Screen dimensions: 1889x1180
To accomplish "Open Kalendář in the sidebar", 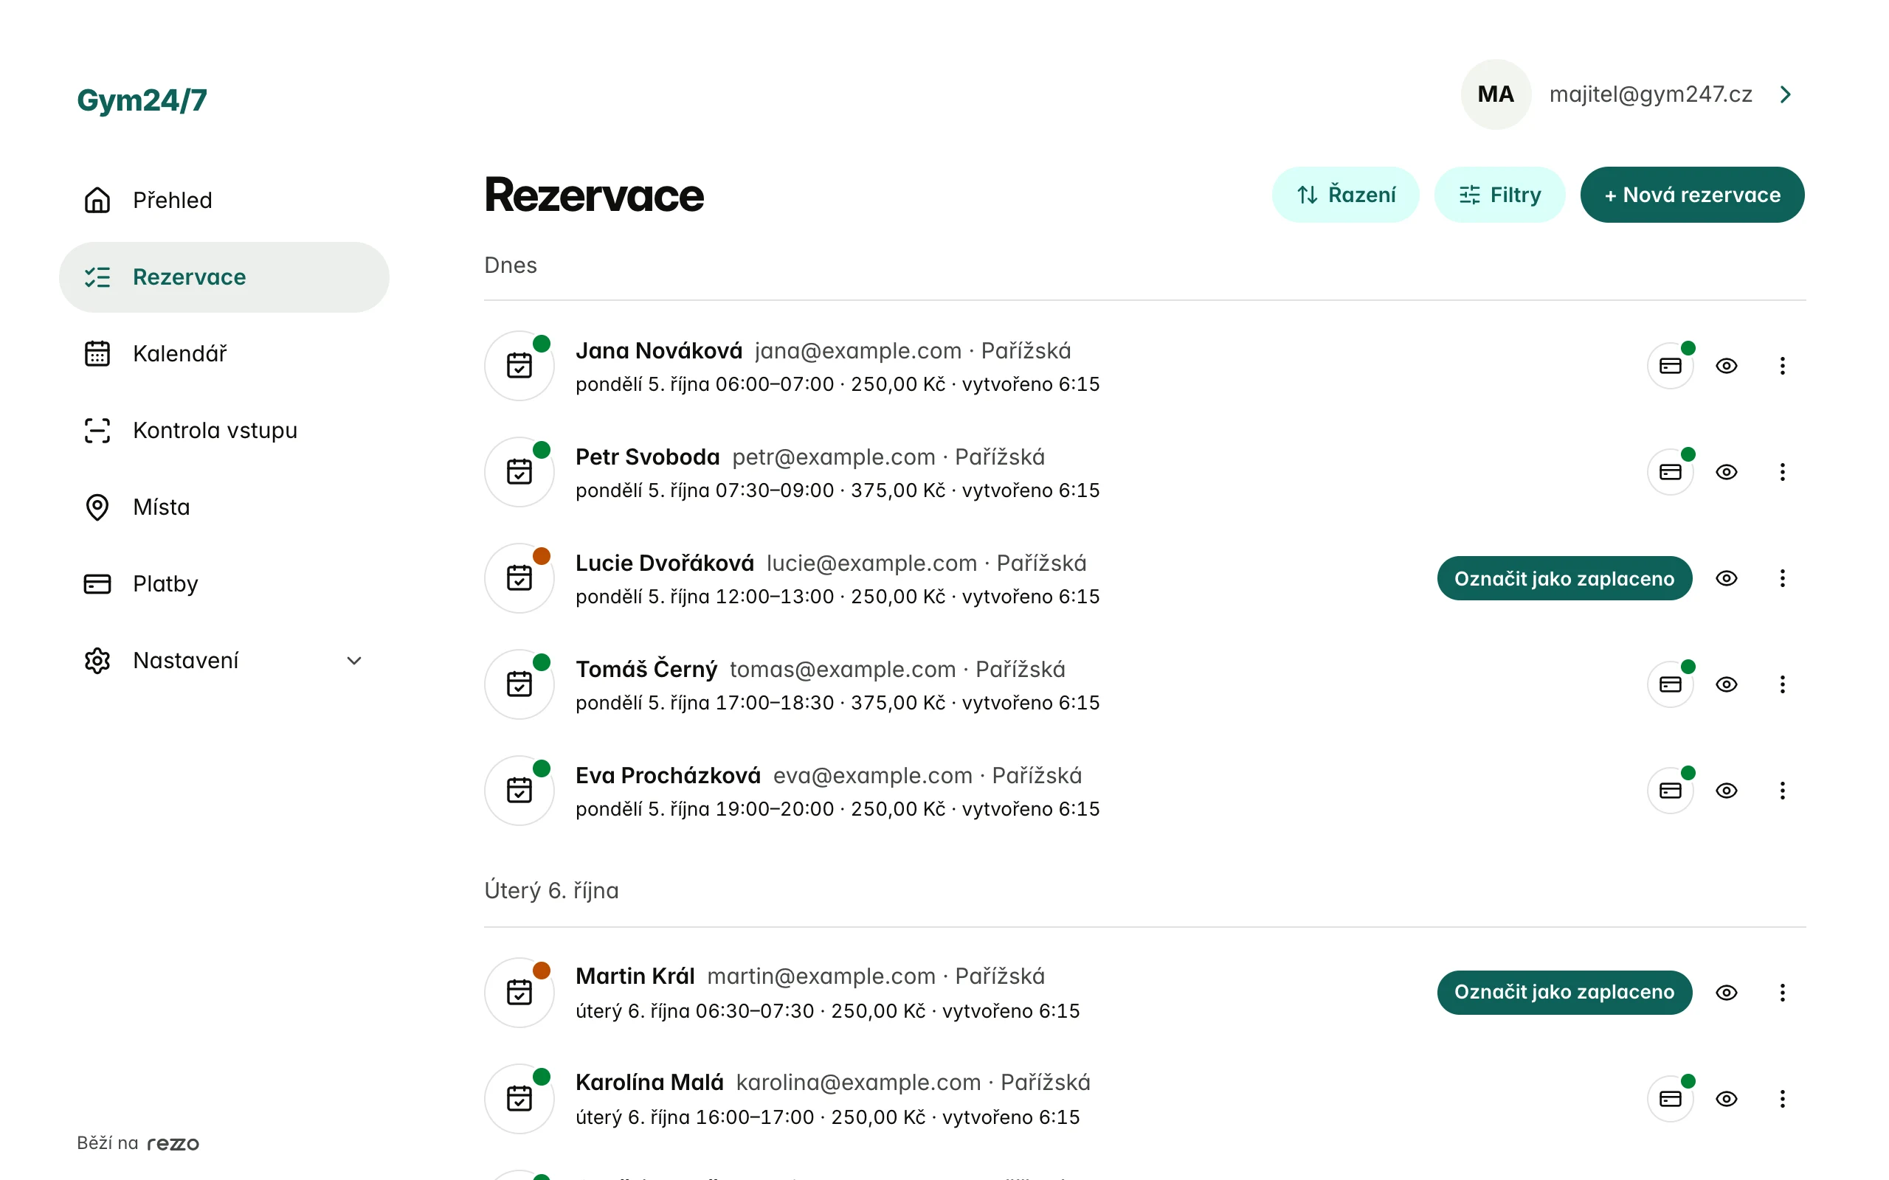I will coord(224,353).
